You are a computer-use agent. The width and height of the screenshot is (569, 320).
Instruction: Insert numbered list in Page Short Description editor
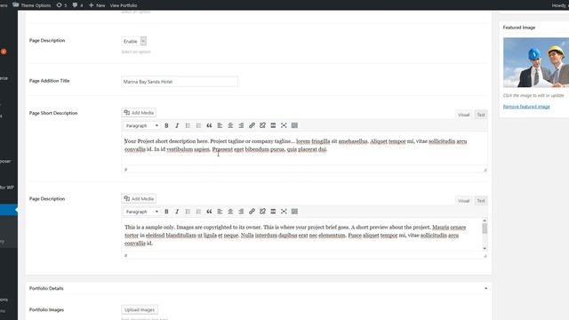[198, 125]
